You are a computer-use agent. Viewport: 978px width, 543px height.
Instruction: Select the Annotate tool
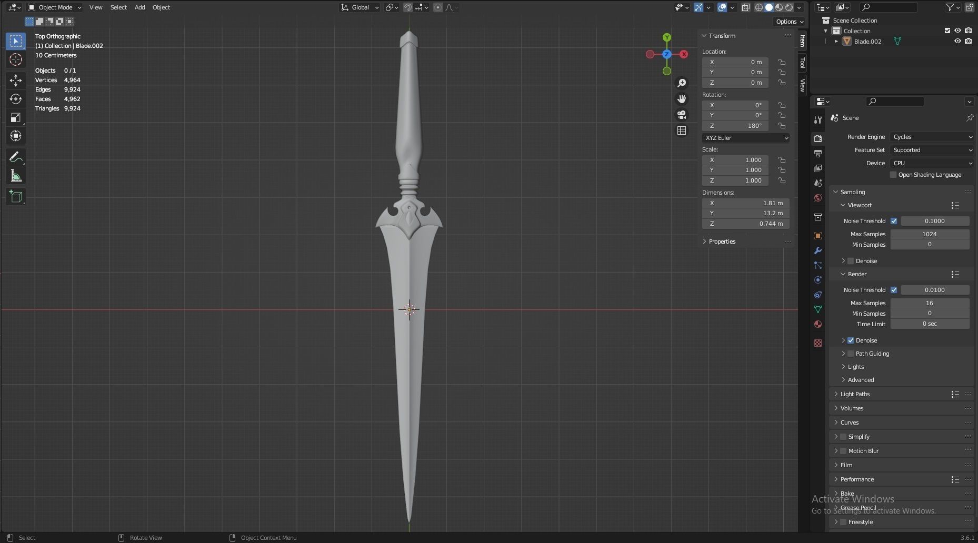pyautogui.click(x=15, y=156)
